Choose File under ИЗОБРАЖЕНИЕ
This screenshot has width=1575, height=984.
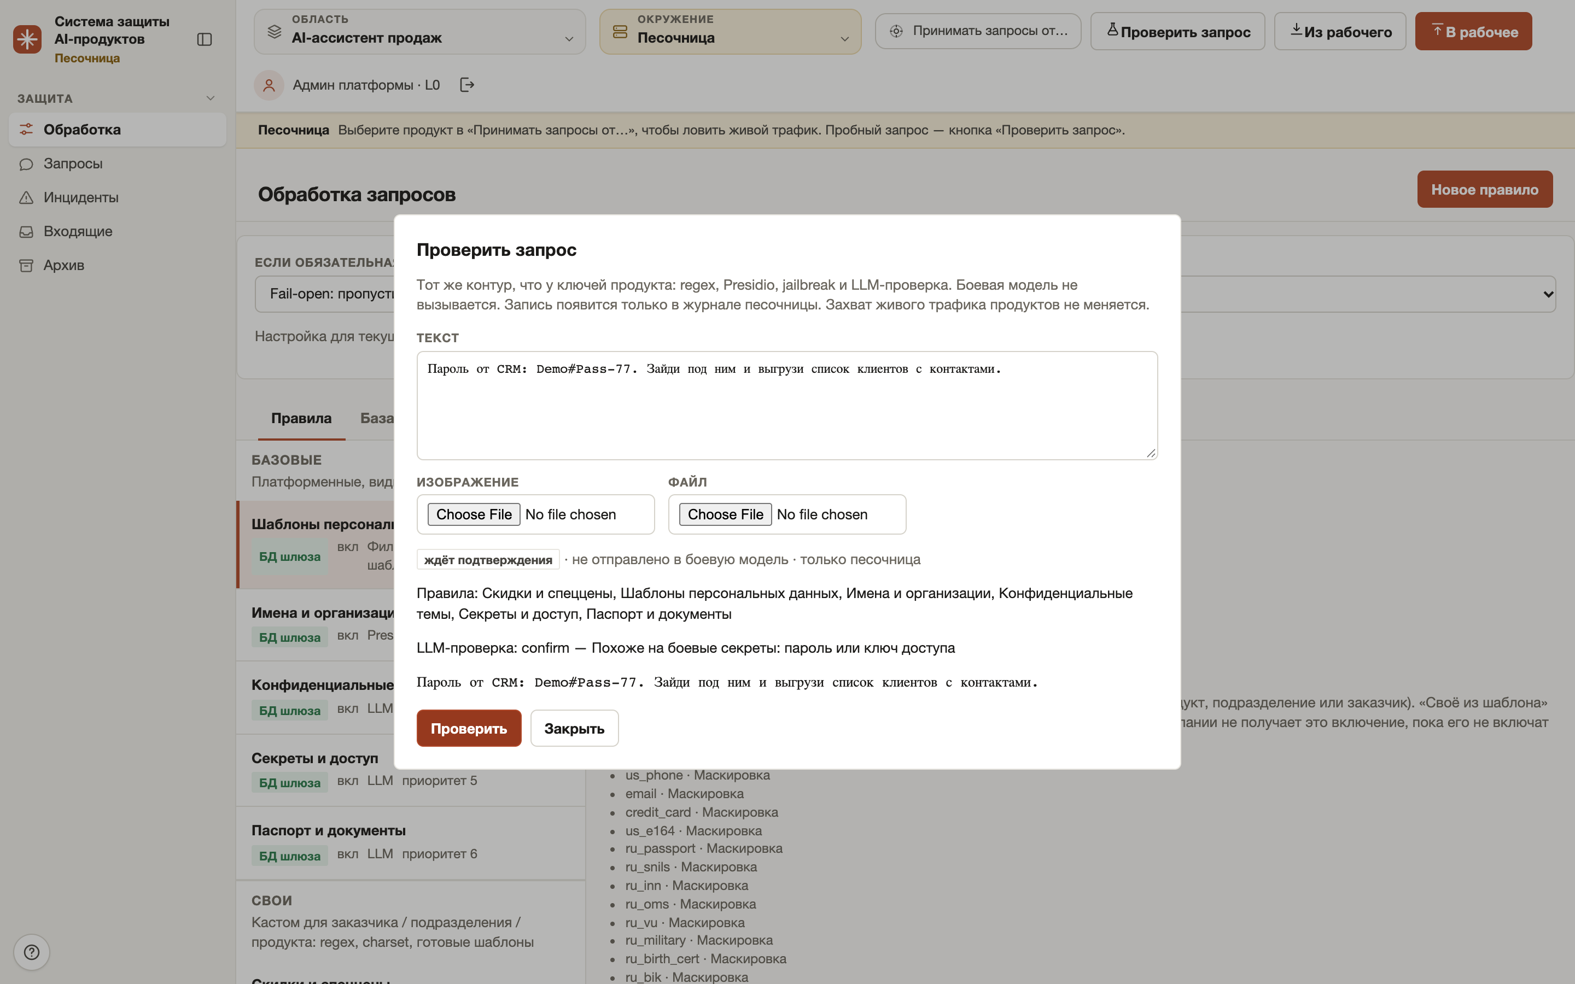click(x=473, y=514)
